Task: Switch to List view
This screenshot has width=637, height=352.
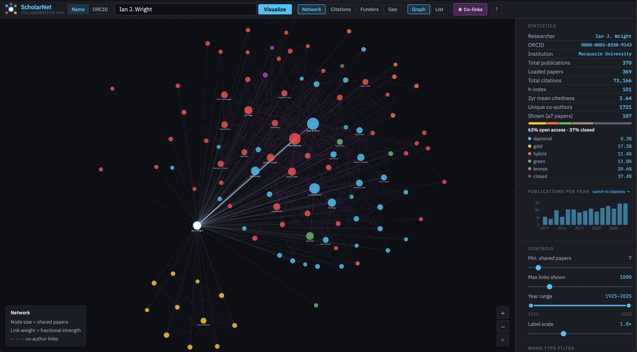Action: point(439,9)
